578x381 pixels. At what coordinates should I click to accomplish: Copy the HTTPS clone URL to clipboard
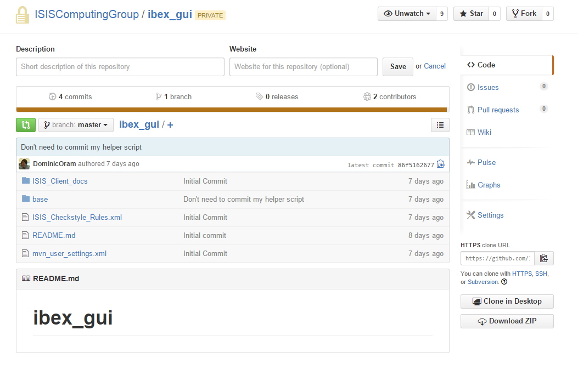[544, 258]
